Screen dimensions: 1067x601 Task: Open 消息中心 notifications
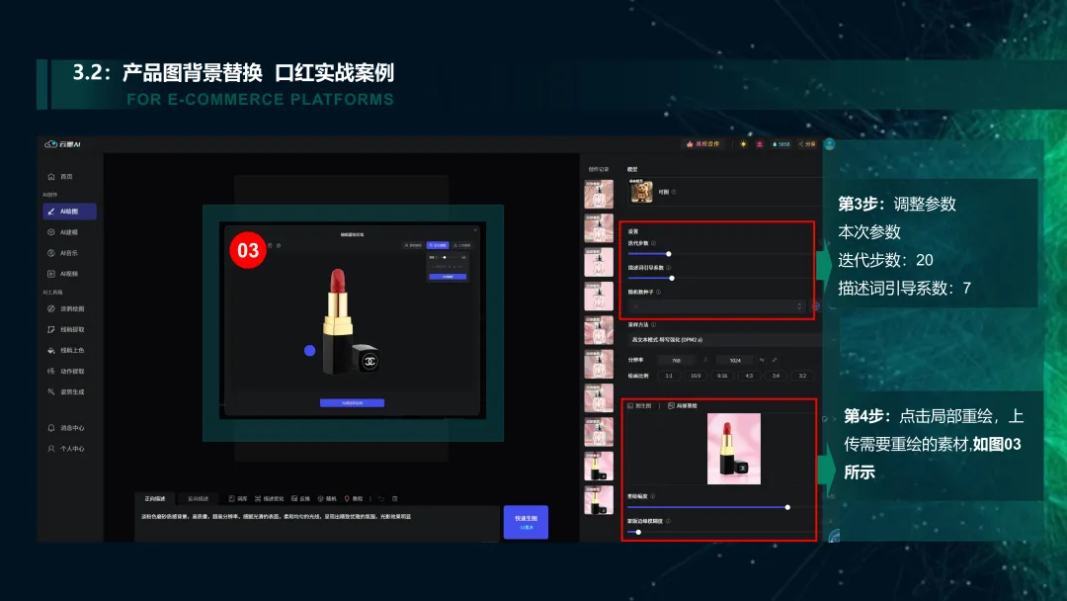[x=65, y=428]
